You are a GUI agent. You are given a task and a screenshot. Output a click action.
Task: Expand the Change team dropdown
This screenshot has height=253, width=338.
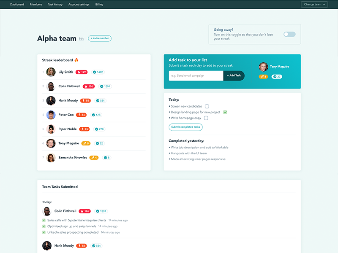[x=314, y=4]
